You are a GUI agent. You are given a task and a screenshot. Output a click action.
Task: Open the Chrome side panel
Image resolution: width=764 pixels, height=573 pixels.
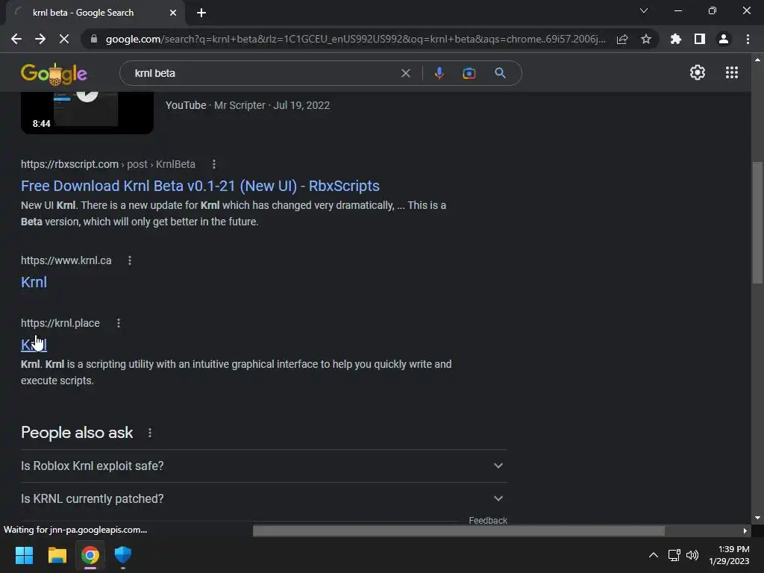(700, 39)
